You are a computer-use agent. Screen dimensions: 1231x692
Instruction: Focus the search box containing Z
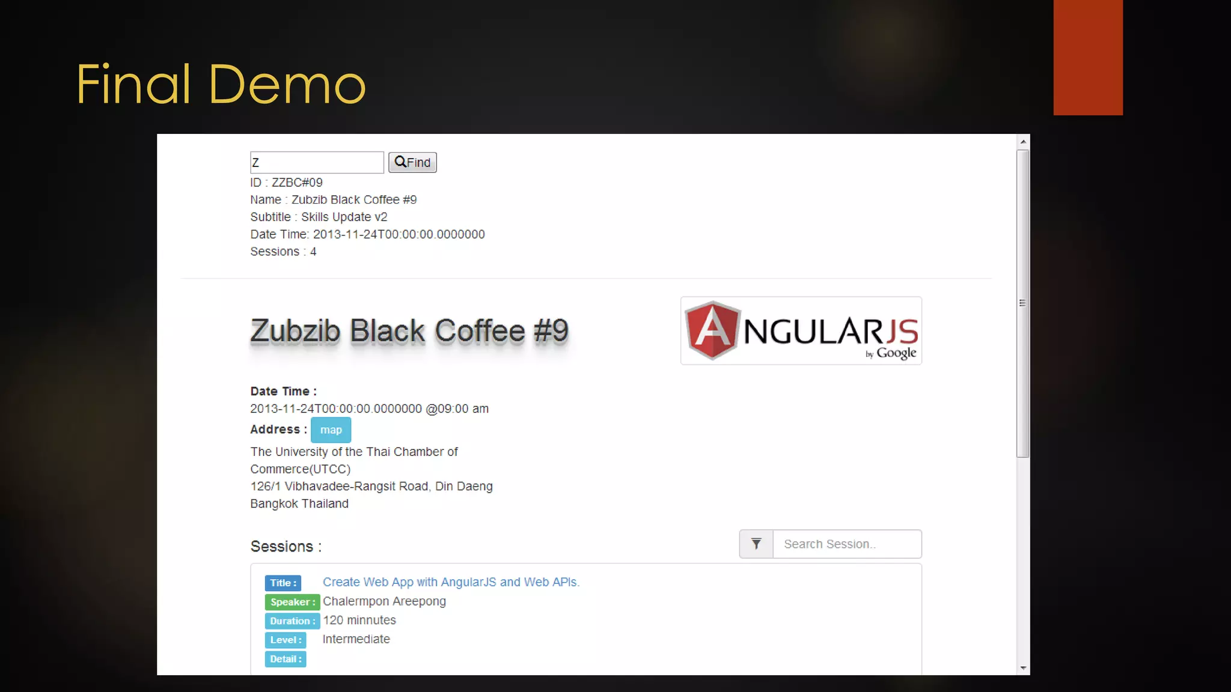pyautogui.click(x=317, y=162)
